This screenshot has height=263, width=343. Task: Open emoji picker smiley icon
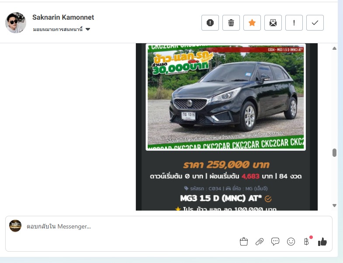tap(291, 242)
